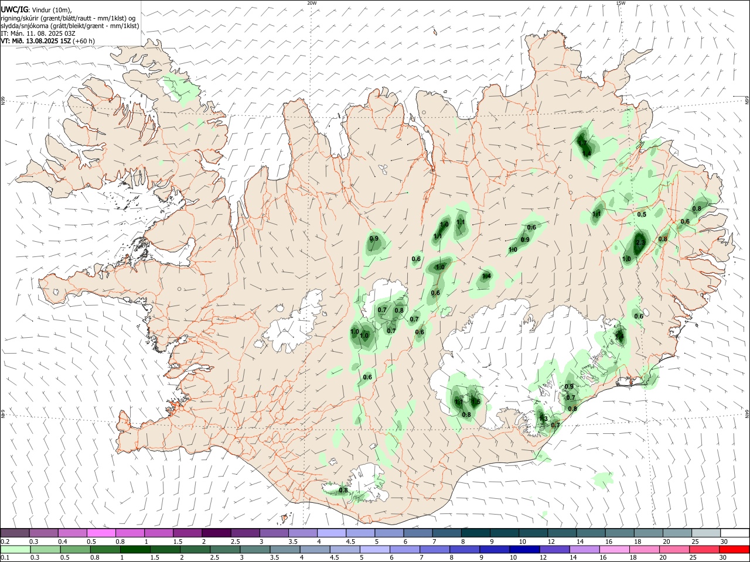Viewport: 750px width, 562px height.
Task: Select the light periwinkle swatch labeled 4 in upper legend
Action: pyautogui.click(x=331, y=533)
